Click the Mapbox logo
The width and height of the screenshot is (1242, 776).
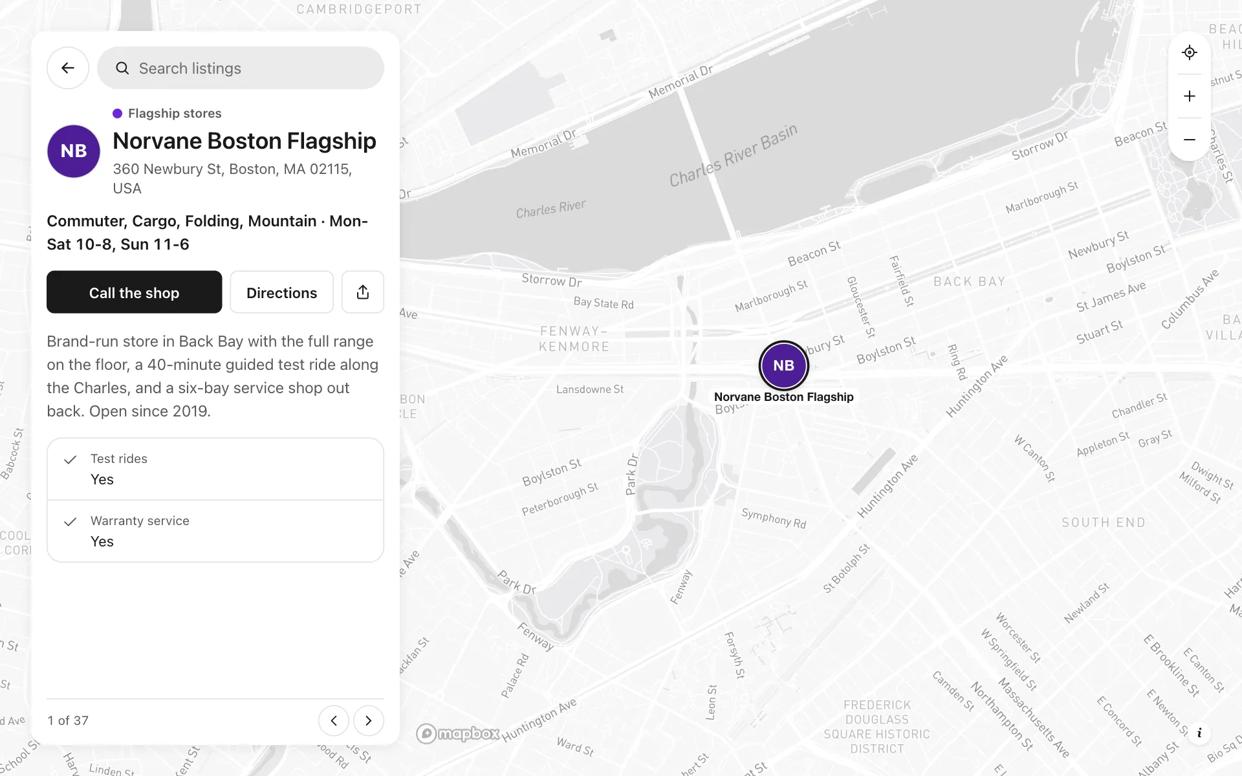point(458,733)
